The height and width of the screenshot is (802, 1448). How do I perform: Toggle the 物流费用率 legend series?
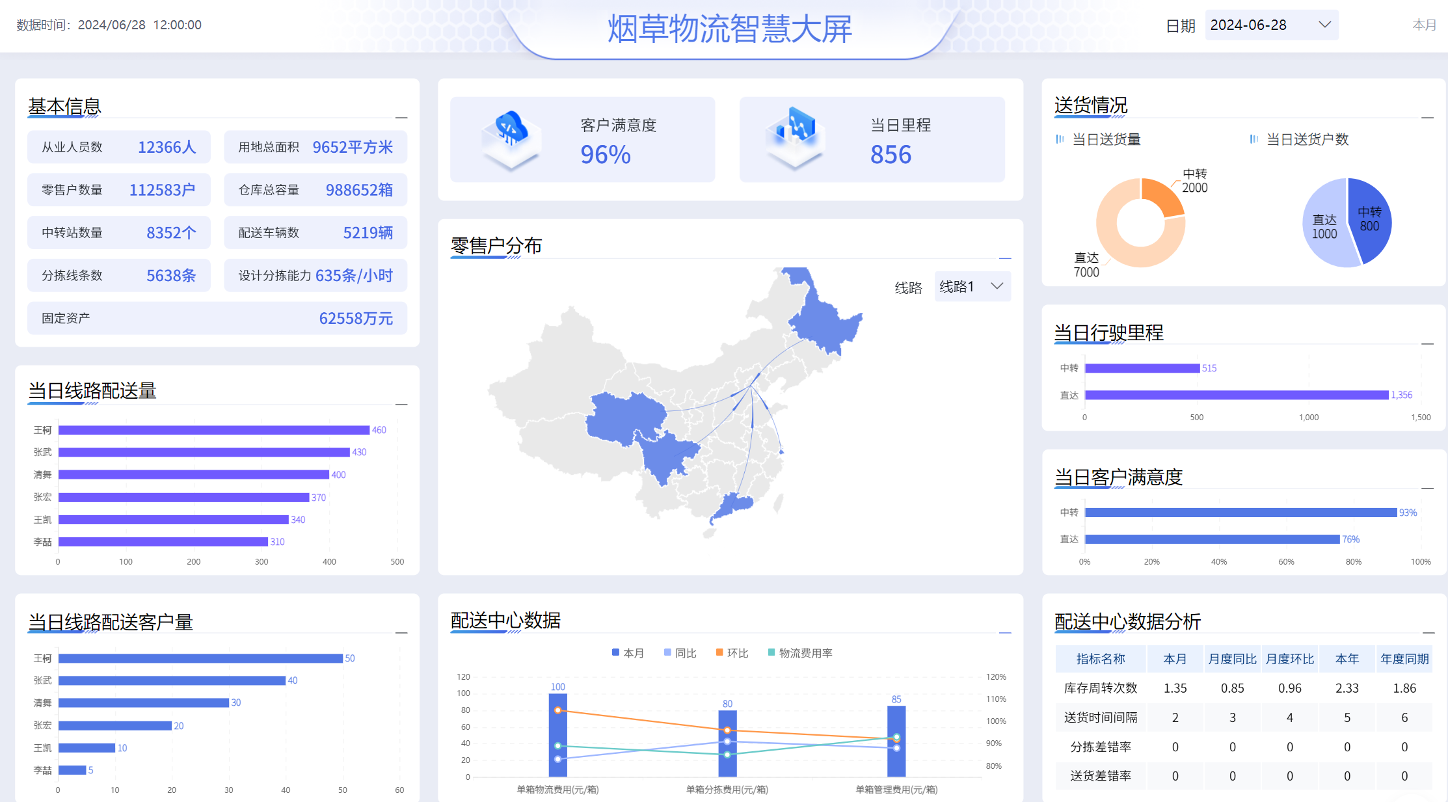[800, 653]
